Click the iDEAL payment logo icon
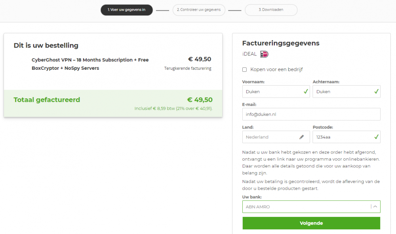 pos(264,54)
